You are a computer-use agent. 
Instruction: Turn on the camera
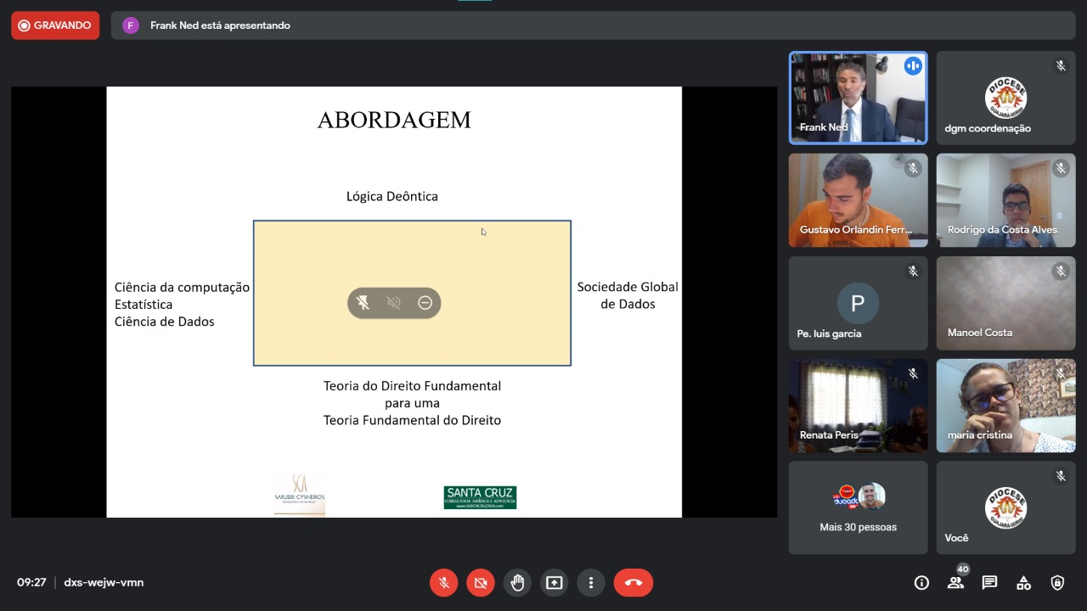(x=481, y=583)
